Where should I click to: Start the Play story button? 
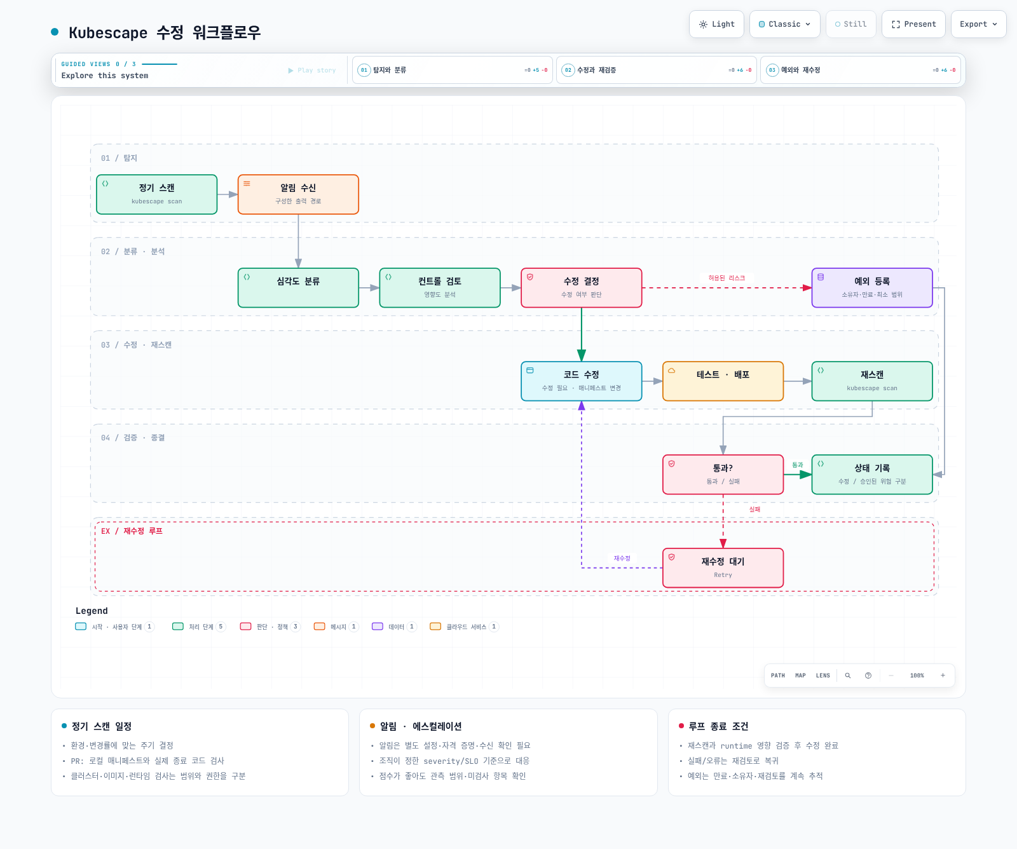click(x=312, y=71)
